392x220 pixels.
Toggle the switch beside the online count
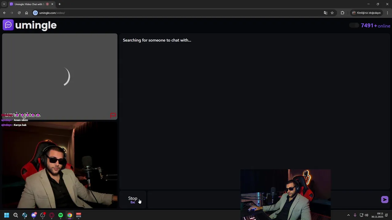(354, 25)
